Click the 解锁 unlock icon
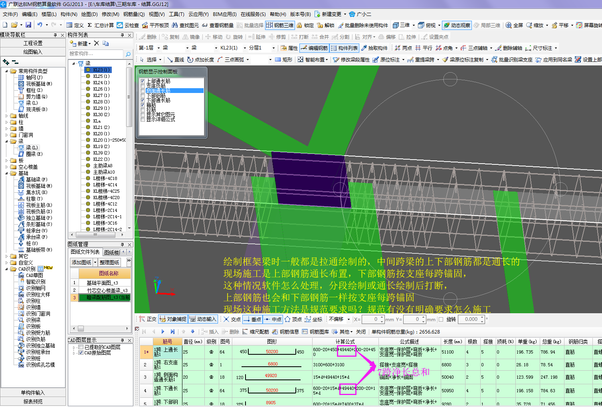Screen dimensions: 602x407 pyautogui.click(x=326, y=25)
